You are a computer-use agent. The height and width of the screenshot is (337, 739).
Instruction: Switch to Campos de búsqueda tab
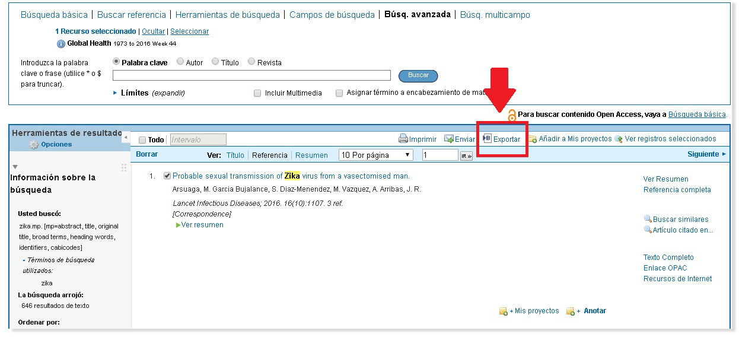pos(332,15)
